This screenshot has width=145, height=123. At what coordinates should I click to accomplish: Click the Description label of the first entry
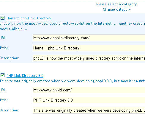[10, 58]
